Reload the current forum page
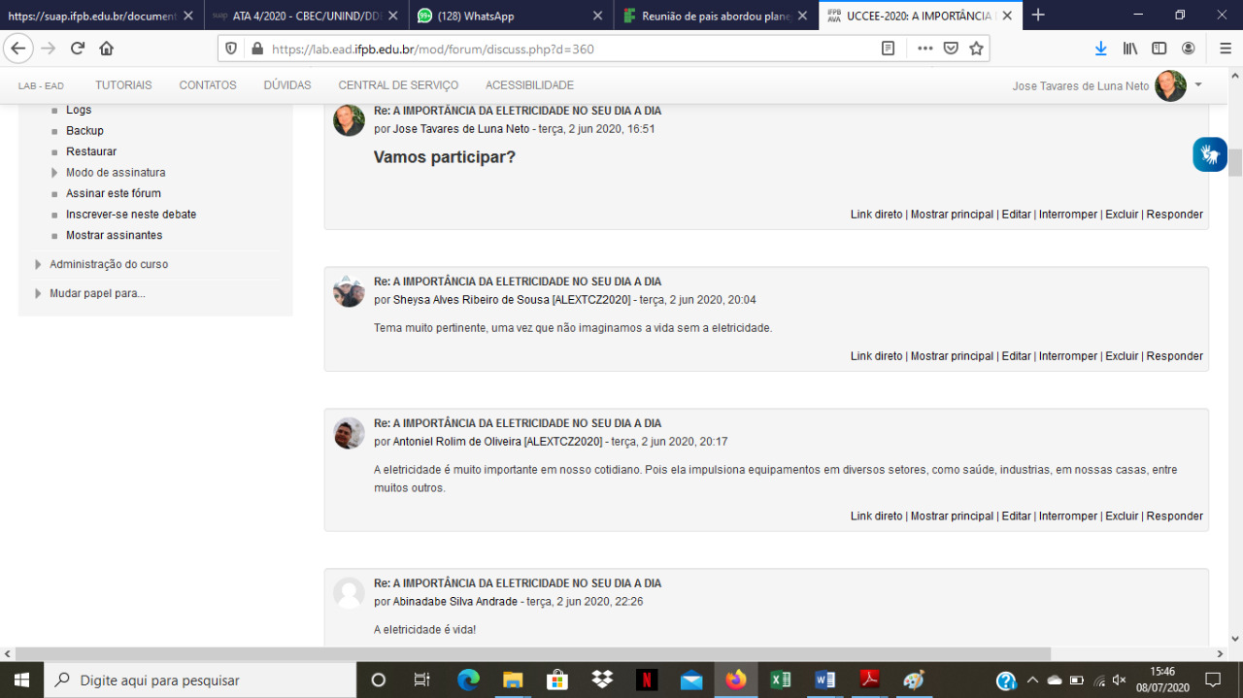Viewport: 1243px width, 698px height. (x=78, y=49)
